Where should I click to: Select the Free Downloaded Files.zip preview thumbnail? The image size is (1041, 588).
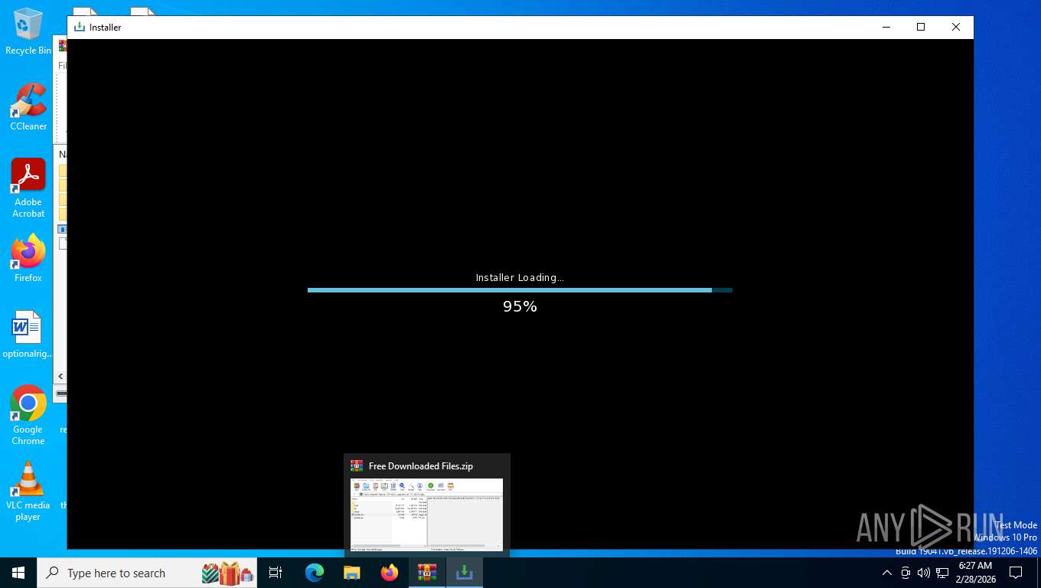coord(426,514)
